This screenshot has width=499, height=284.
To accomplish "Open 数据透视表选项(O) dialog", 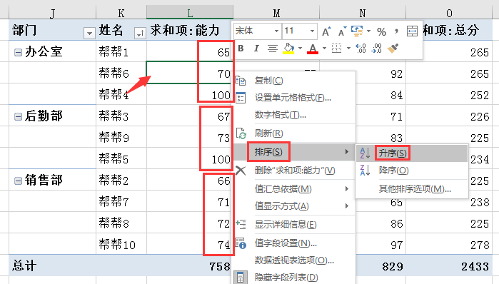I will click(x=294, y=260).
